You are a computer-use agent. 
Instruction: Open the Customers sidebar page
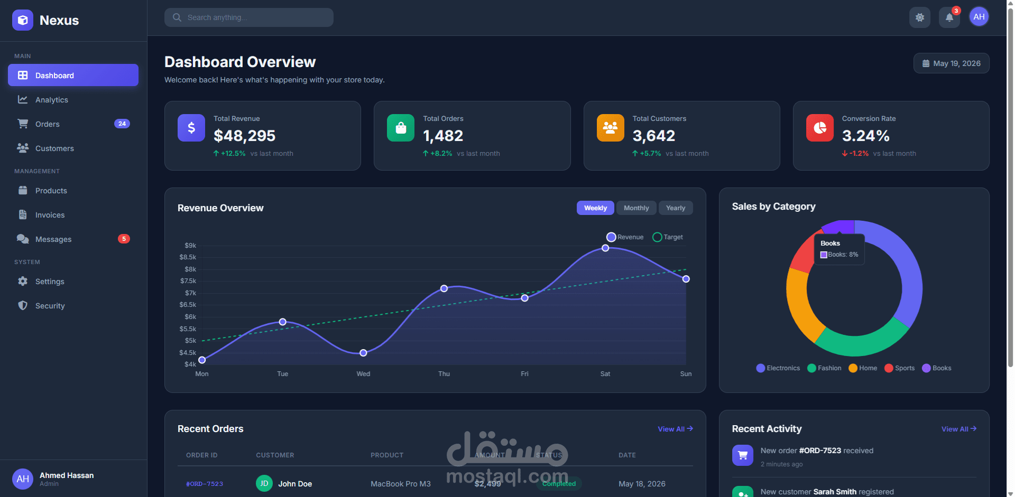[73, 148]
